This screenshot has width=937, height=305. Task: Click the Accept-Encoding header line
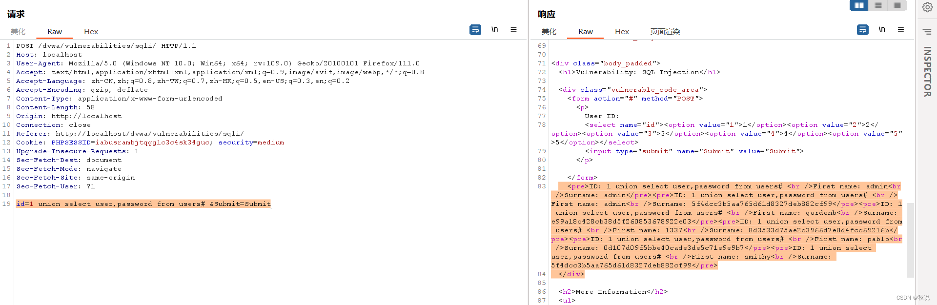coord(82,90)
